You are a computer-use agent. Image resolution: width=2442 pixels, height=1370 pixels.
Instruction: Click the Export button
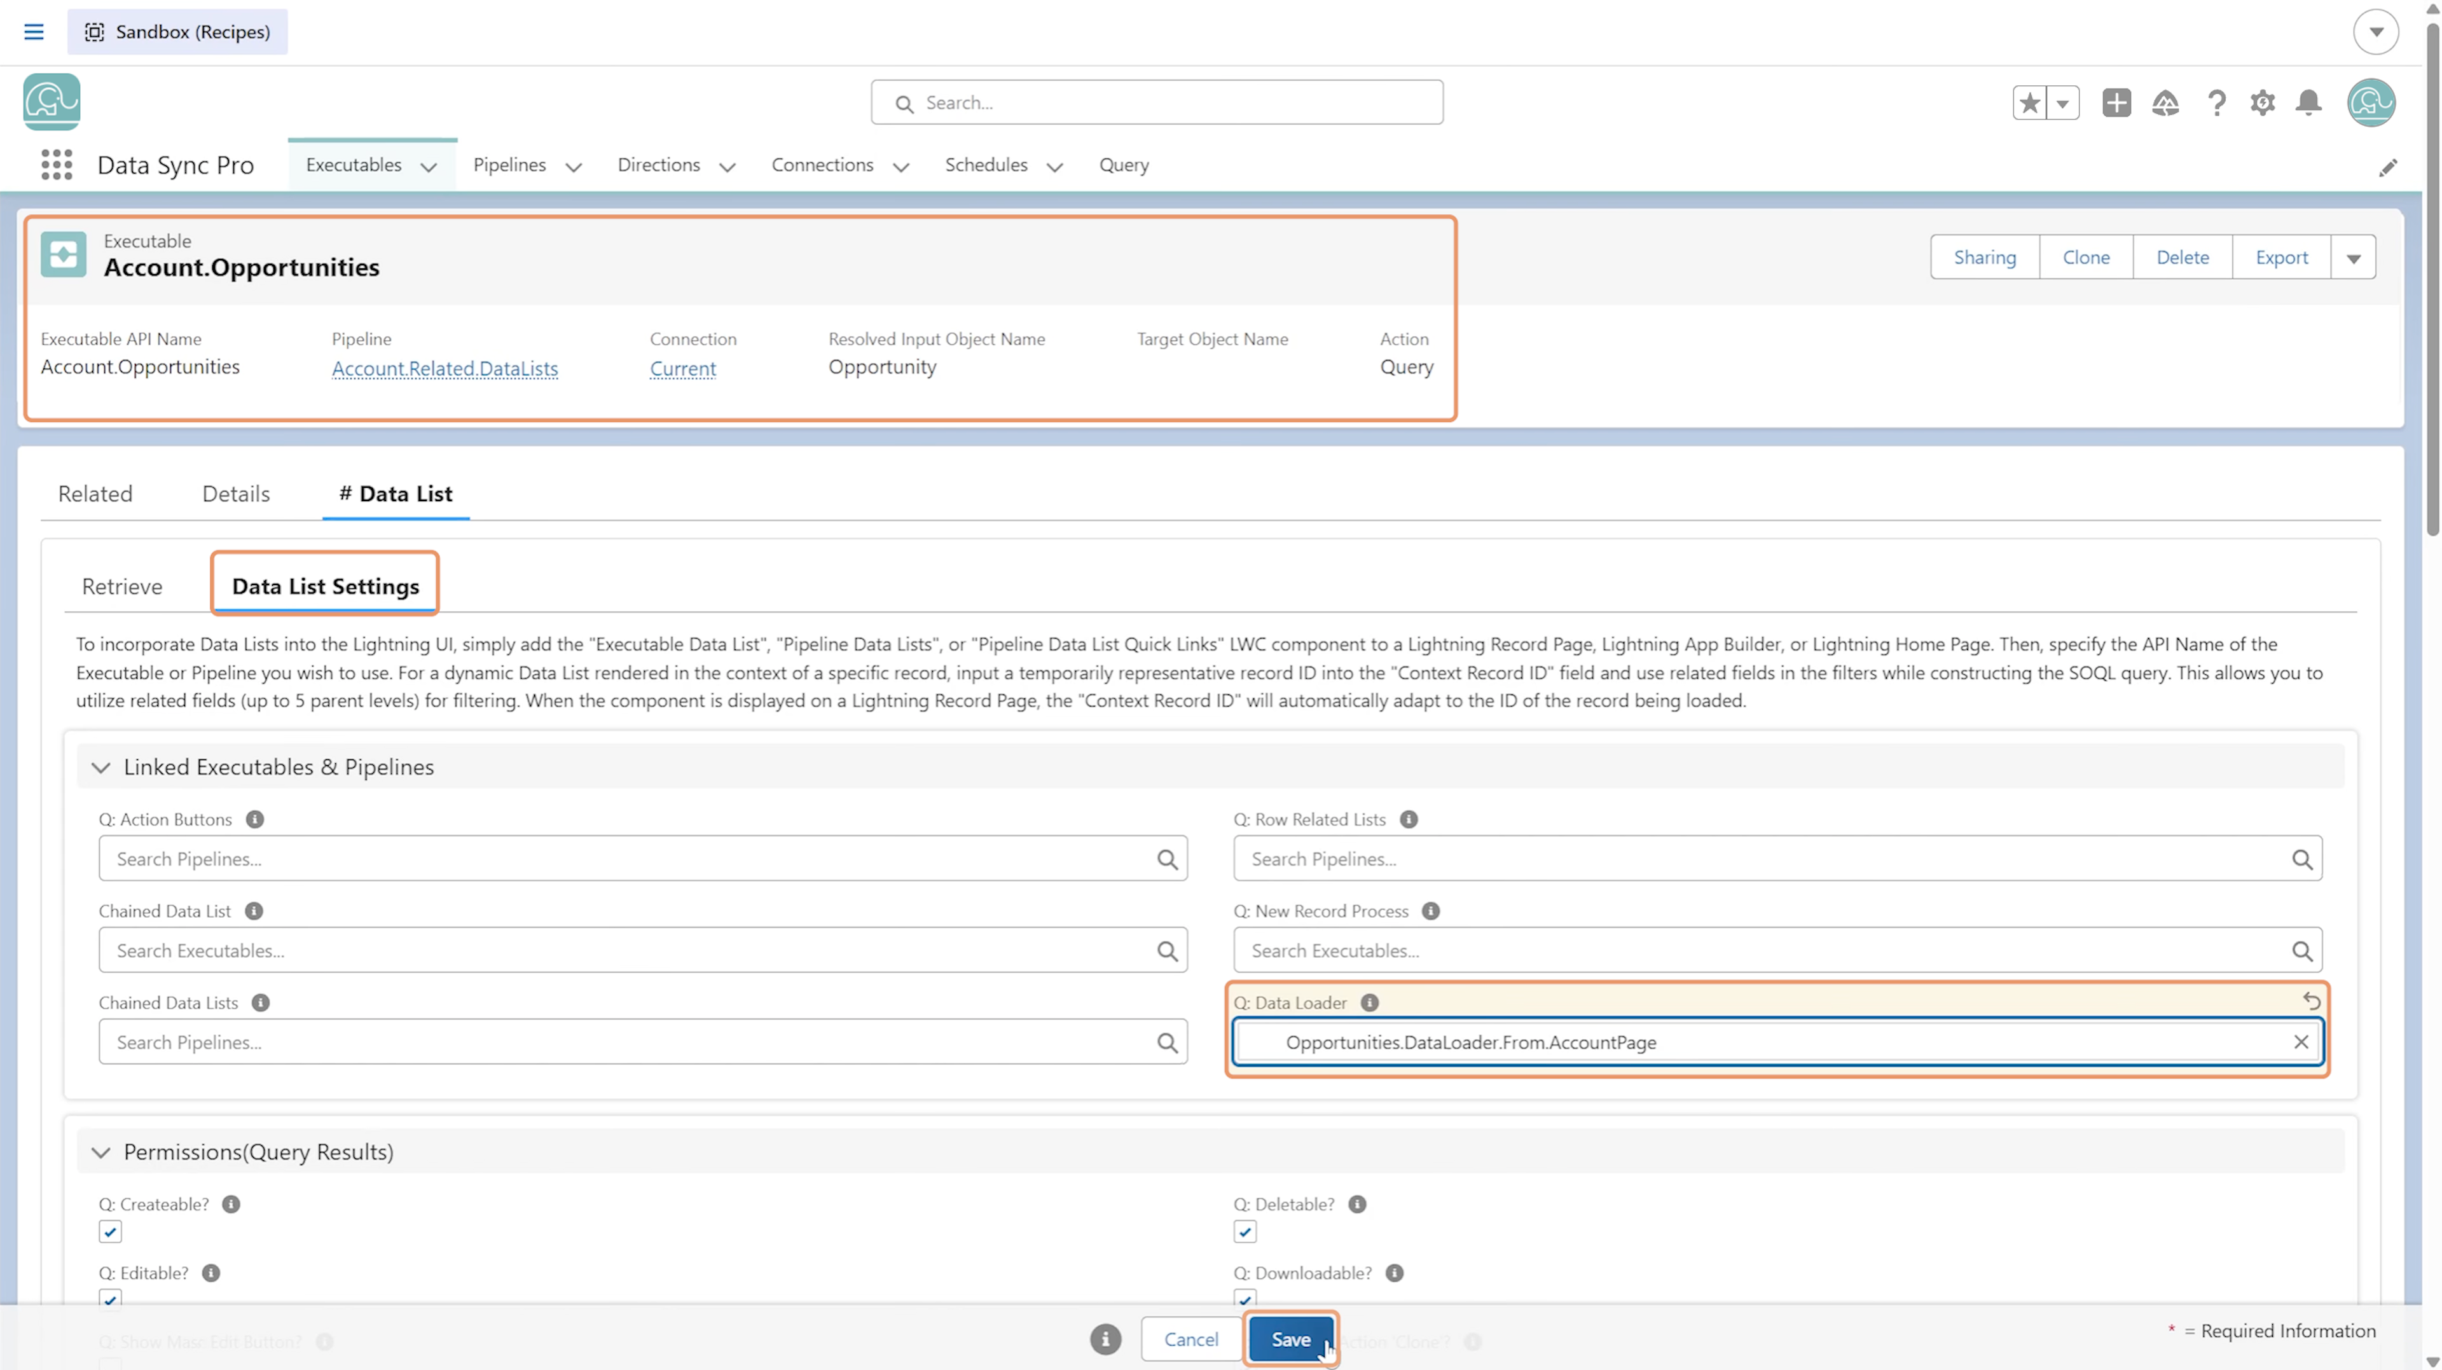2281,258
